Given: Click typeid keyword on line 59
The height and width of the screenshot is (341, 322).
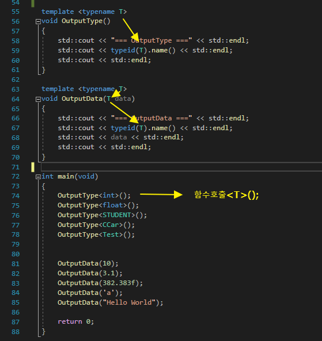Looking at the screenshot, I should click(123, 51).
